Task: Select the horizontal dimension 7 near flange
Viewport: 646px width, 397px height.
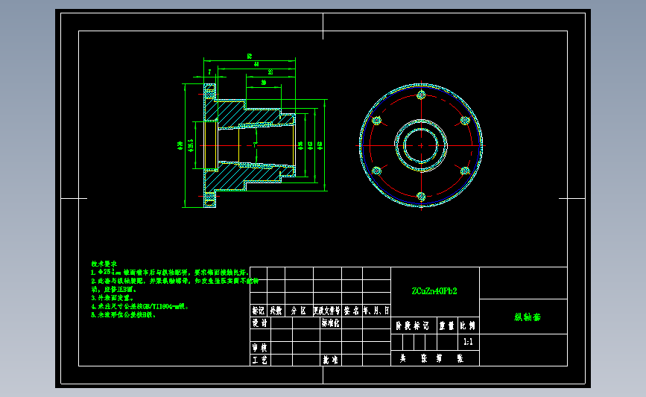Action: click(209, 72)
